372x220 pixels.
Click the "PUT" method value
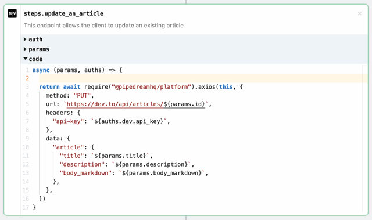[x=82, y=96]
